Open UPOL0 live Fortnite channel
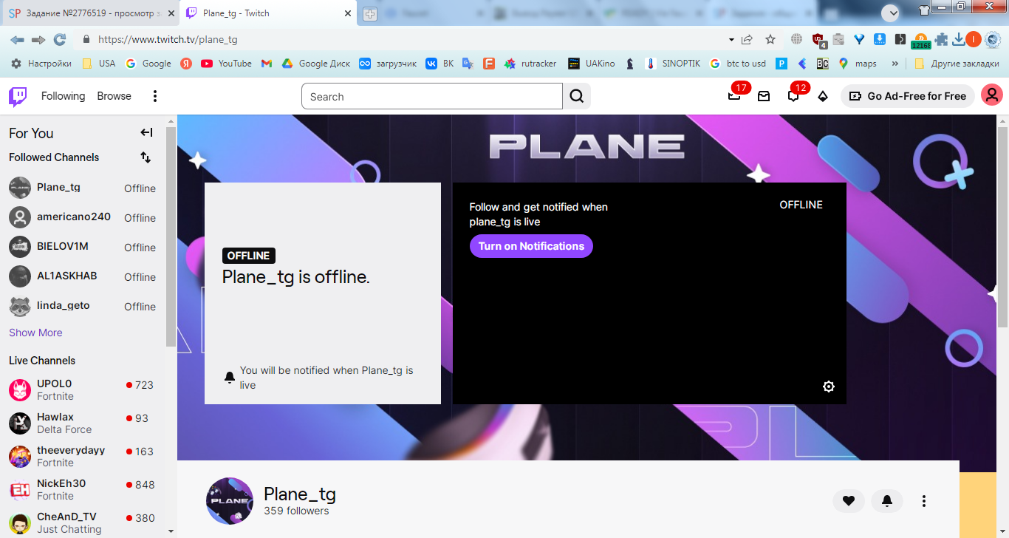The width and height of the screenshot is (1009, 538). click(x=83, y=390)
